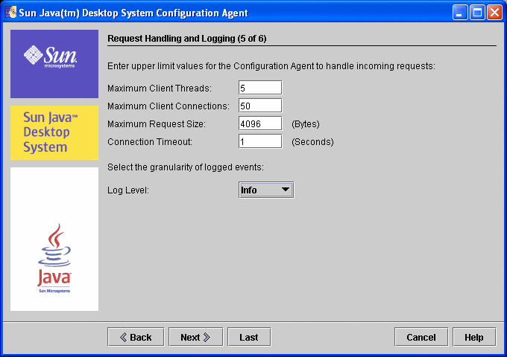Viewport: 507px width, 357px height.
Task: Click the 'Maximum Client Threads:' label
Action: tap(160, 88)
